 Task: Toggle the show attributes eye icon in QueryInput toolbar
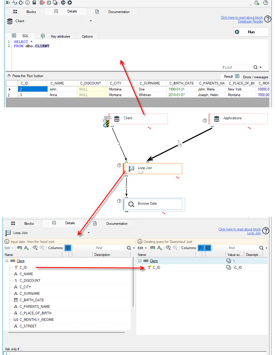pos(168,248)
